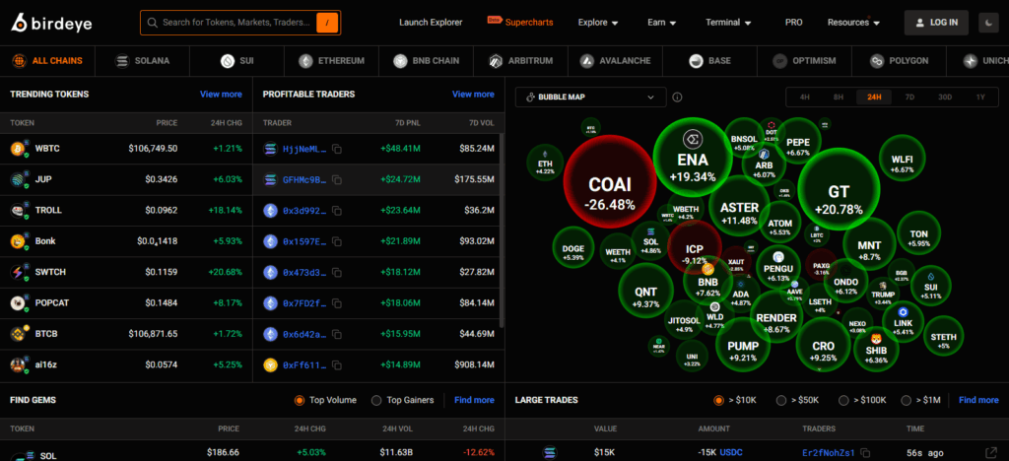
Task: Click the LOG IN button
Action: point(936,22)
